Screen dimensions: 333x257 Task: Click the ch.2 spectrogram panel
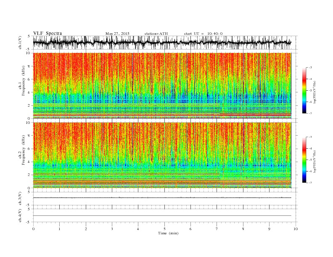coord(162,155)
